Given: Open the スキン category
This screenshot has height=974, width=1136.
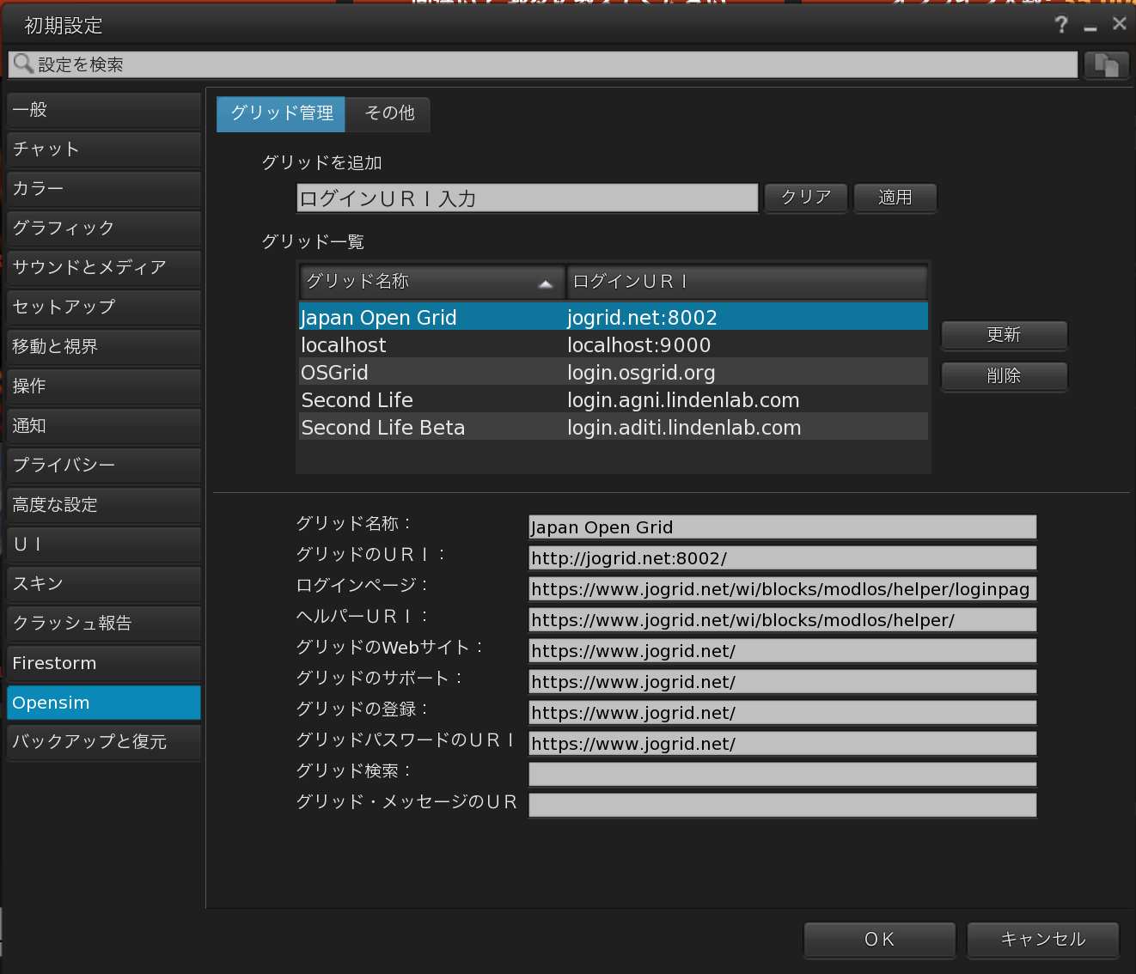Looking at the screenshot, I should pos(104,584).
